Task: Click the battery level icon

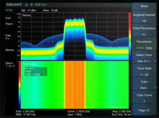Action: (37, 5)
